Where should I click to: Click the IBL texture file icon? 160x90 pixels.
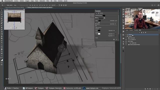coord(104,18)
